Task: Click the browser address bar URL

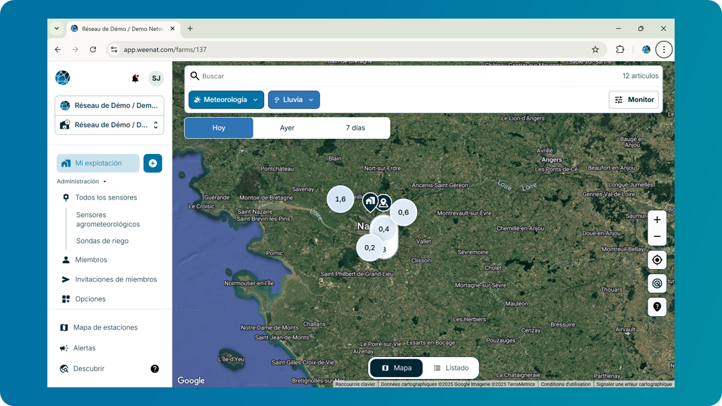Action: point(165,50)
